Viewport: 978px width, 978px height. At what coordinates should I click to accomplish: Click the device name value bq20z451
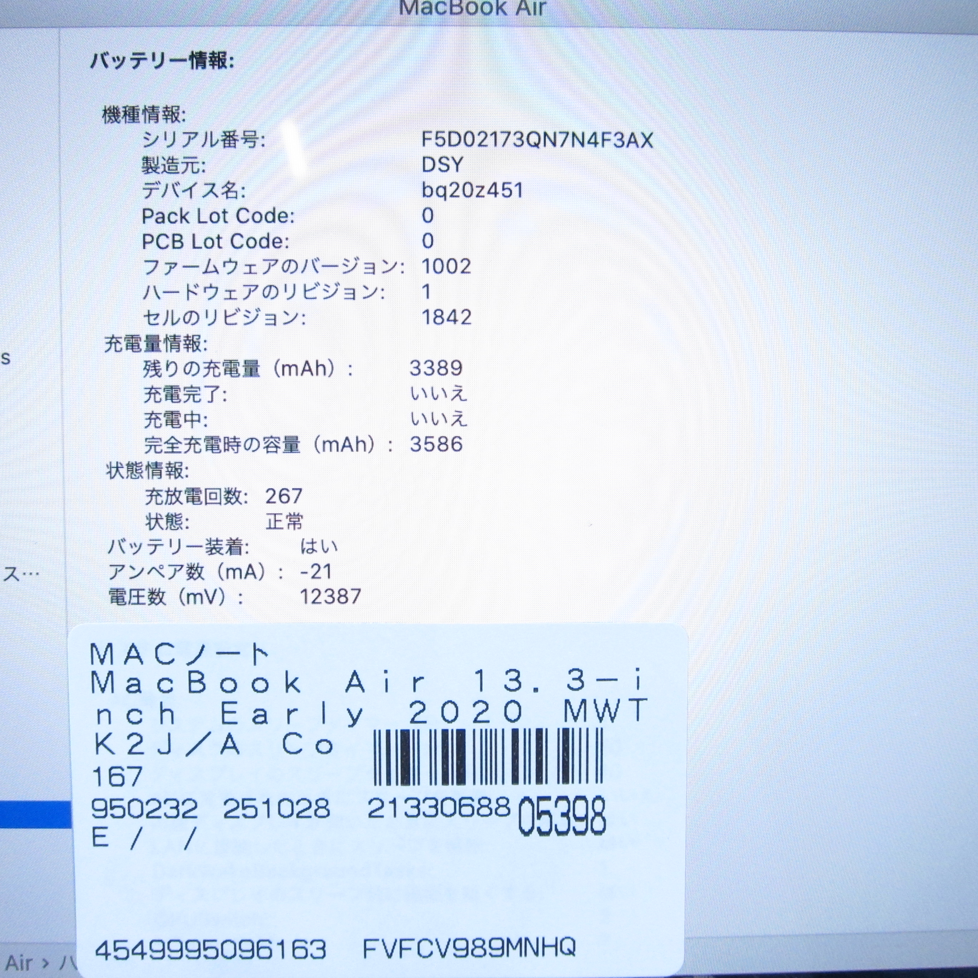(x=472, y=190)
